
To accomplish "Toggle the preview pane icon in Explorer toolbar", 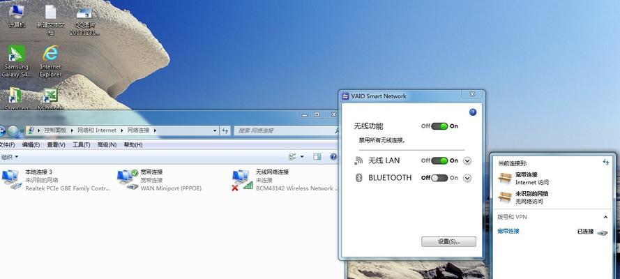I will coord(317,157).
